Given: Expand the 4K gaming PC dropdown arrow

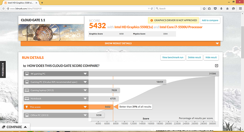Looking at the screenshot, I should click(x=85, y=74).
